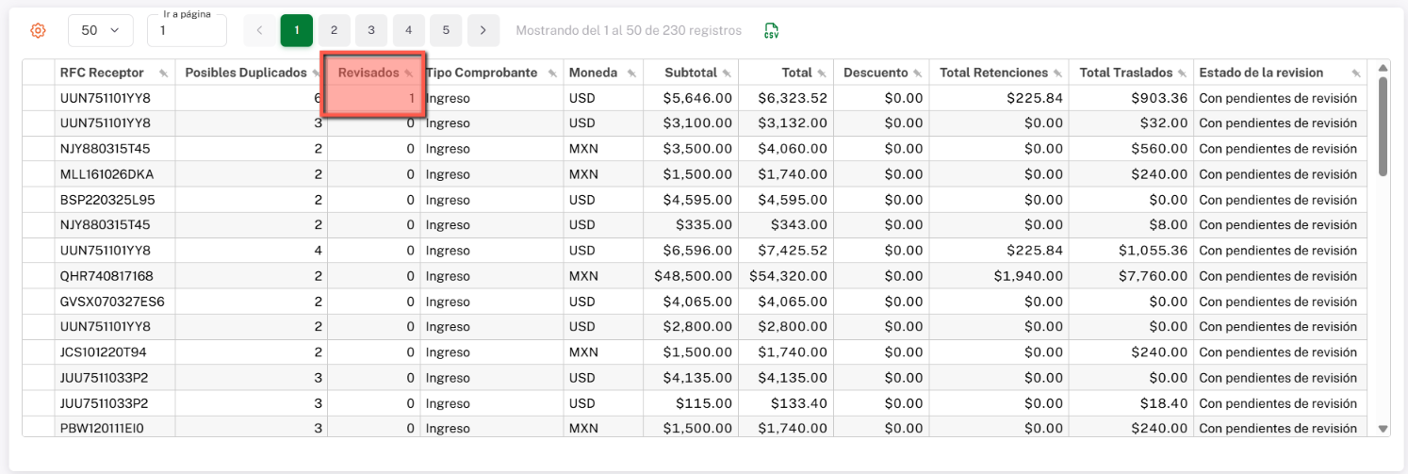
Task: Pin the Tipo Comprobante column
Action: pos(551,74)
